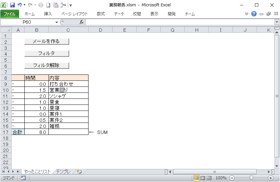Select the cell containing 営業回り
Image resolution: width=280 pixels, height=182 pixels.
(x=68, y=90)
